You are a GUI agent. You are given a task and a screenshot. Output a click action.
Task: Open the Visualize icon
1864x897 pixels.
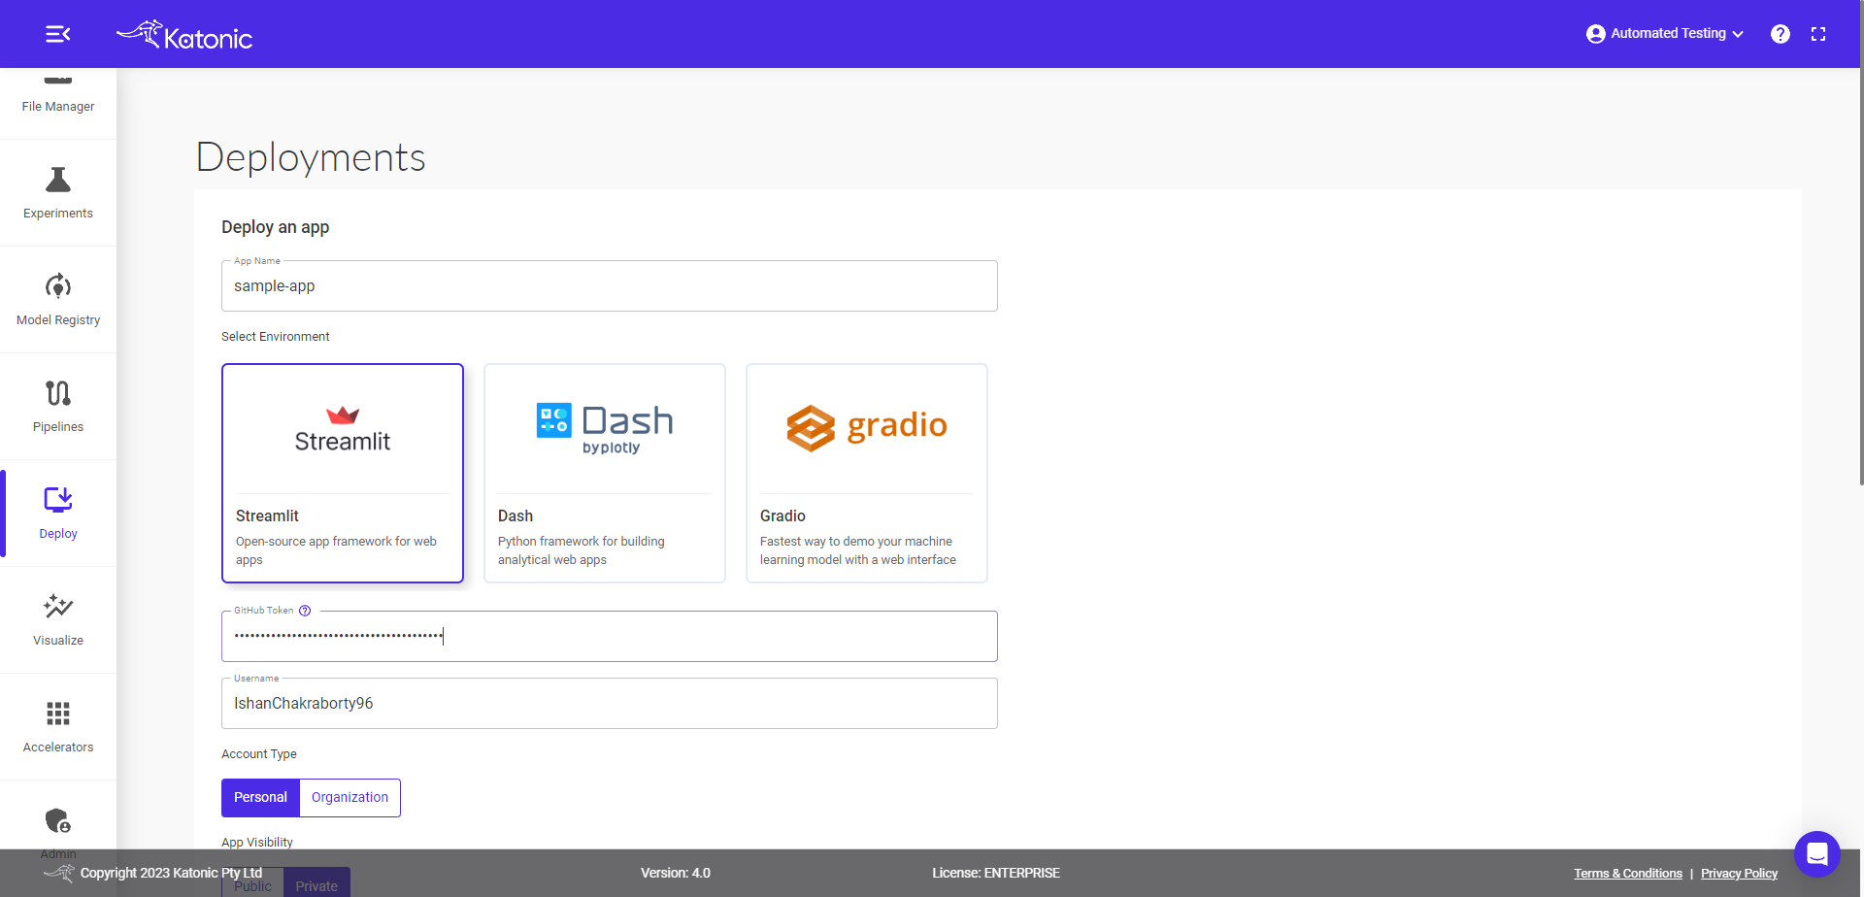58,607
